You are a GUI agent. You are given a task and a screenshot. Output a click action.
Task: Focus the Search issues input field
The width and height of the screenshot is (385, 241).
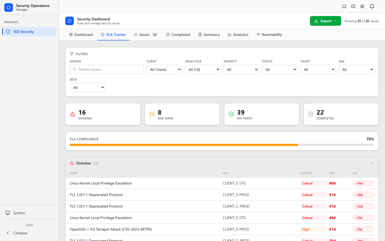107,69
